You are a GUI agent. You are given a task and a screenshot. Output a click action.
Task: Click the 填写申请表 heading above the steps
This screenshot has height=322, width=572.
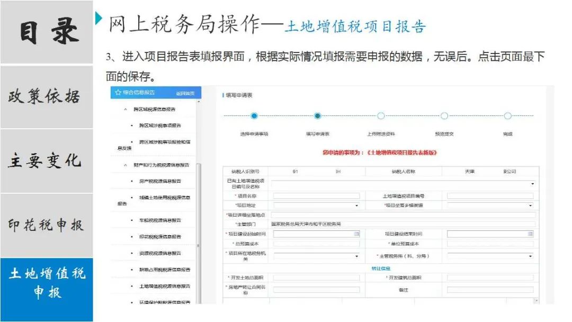pyautogui.click(x=239, y=95)
